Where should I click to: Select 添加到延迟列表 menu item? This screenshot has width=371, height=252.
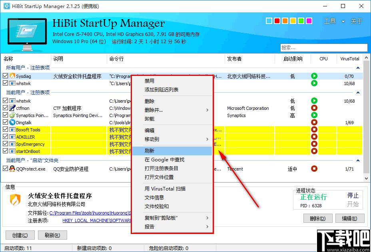coord(172,89)
